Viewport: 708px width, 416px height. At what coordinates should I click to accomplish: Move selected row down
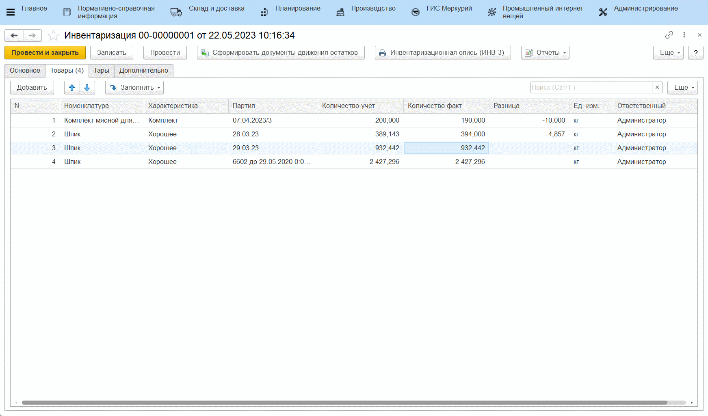pos(87,88)
